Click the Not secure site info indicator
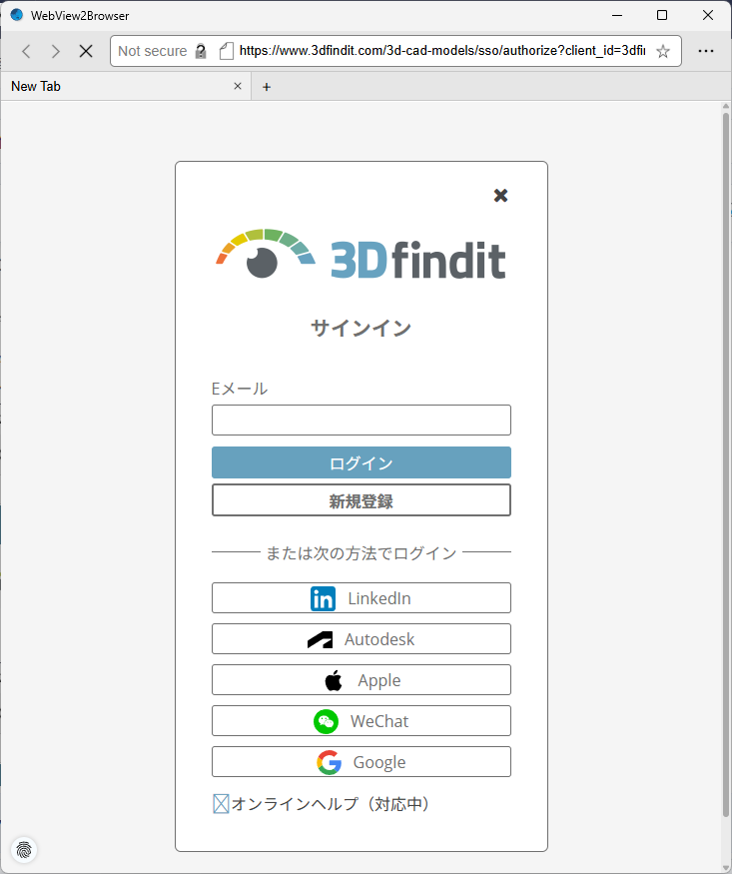732x874 pixels. [162, 51]
